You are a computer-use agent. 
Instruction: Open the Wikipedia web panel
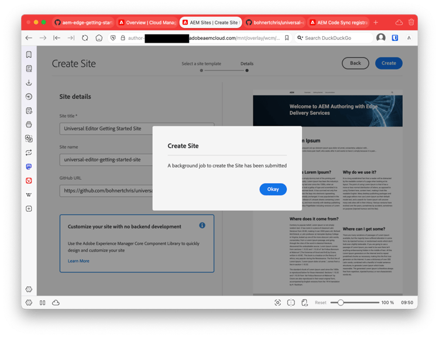(29, 194)
